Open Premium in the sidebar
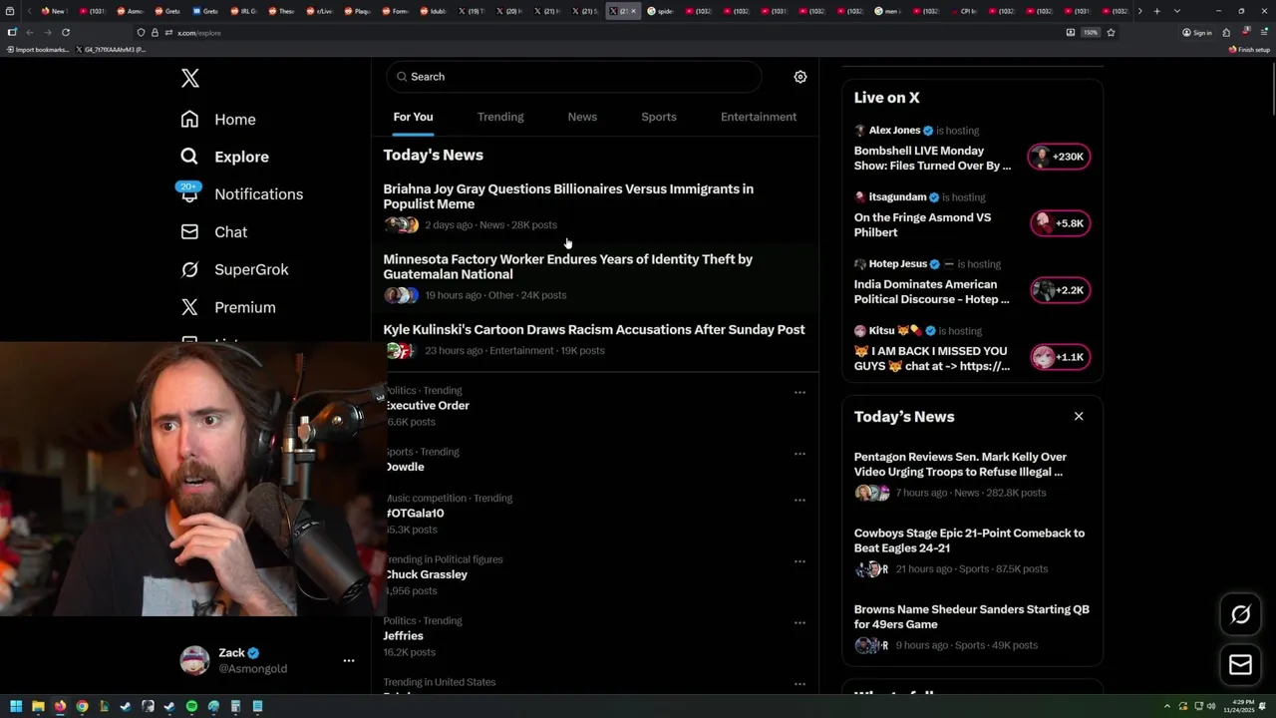The width and height of the screenshot is (1276, 718). 228,307
